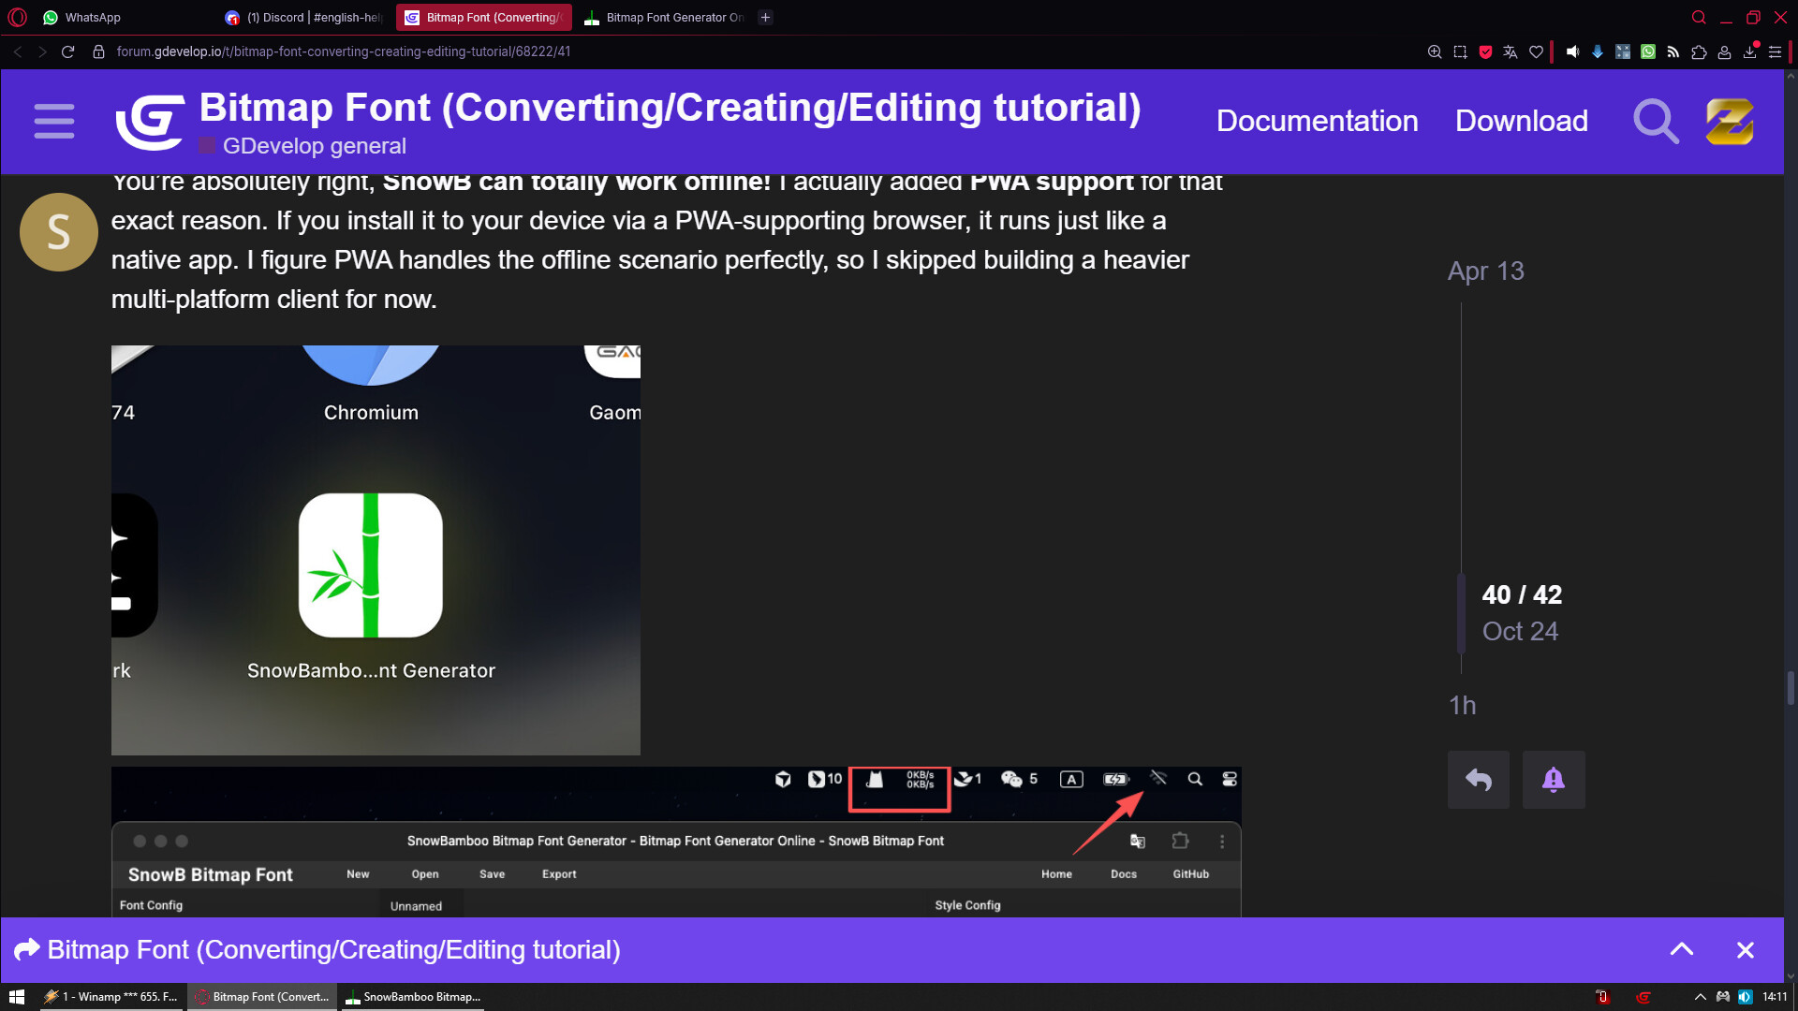
Task: Click the red ad-blocker shield icon
Action: click(x=1485, y=52)
